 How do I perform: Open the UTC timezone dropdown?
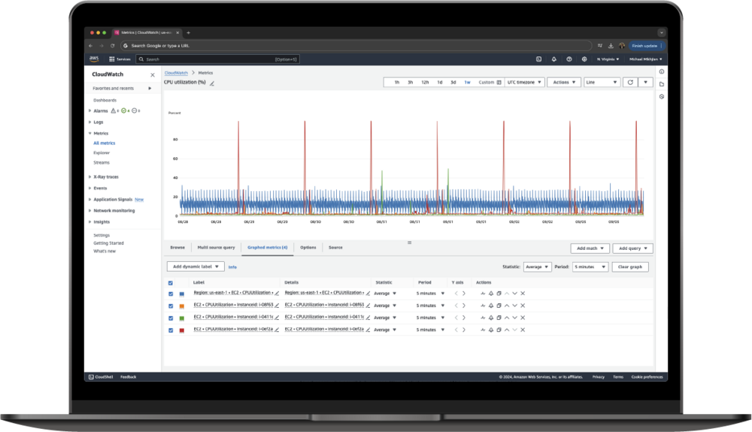point(524,82)
